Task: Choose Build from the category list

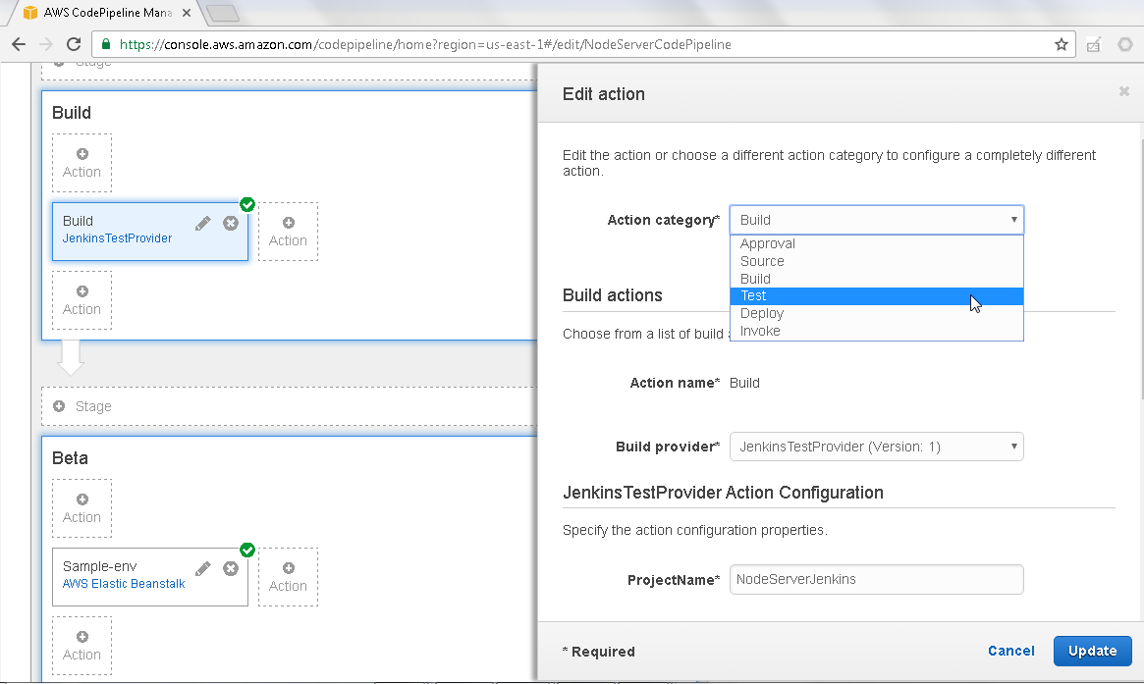Action: click(876, 279)
